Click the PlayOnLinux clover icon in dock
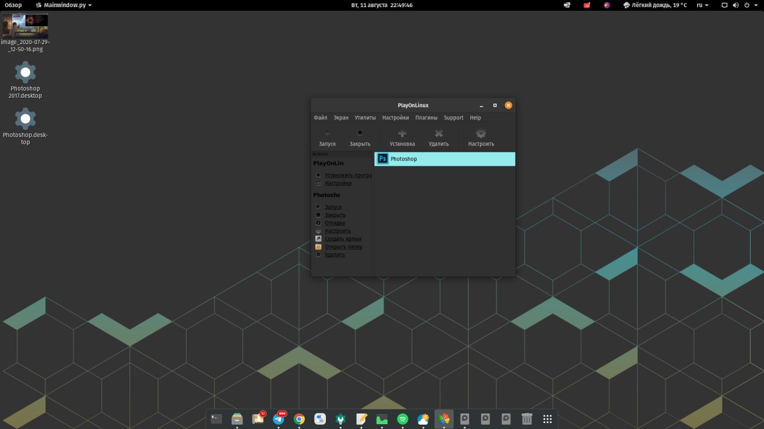Screen dimensions: 764x429 pyautogui.click(x=444, y=419)
